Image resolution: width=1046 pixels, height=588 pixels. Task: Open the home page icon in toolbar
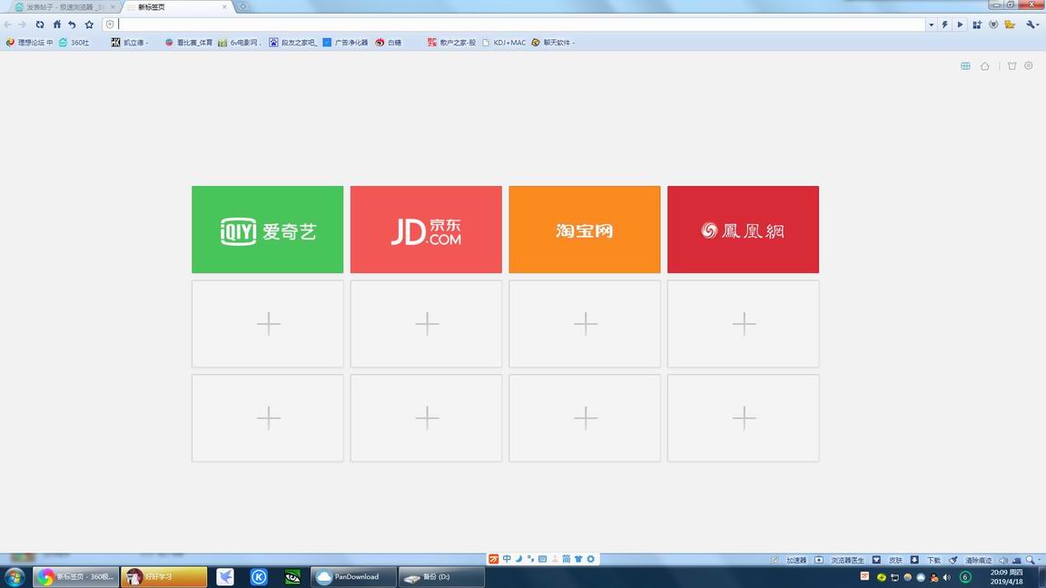[56, 24]
